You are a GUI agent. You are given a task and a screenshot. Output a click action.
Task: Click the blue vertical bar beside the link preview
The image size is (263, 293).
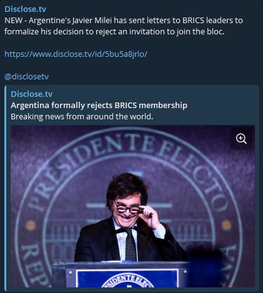coord(6,188)
